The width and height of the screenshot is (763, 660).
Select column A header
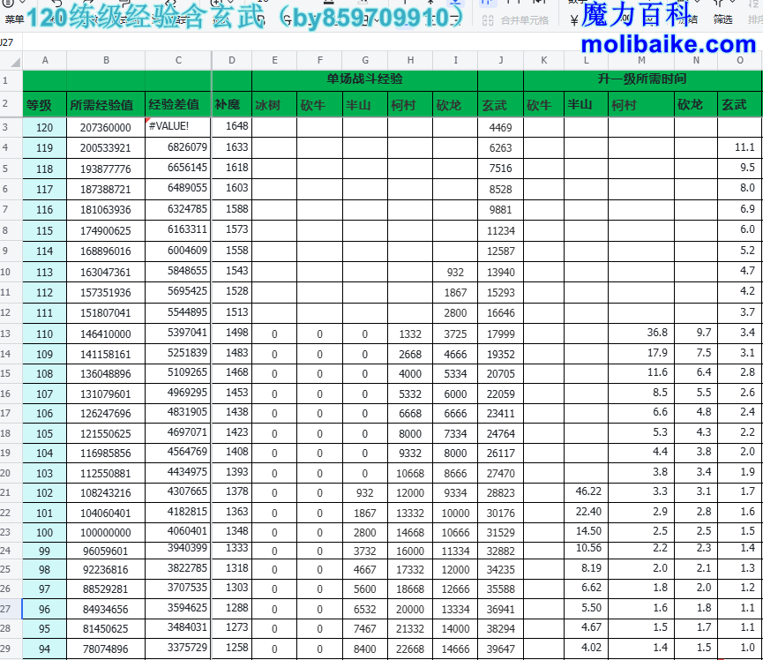[45, 60]
